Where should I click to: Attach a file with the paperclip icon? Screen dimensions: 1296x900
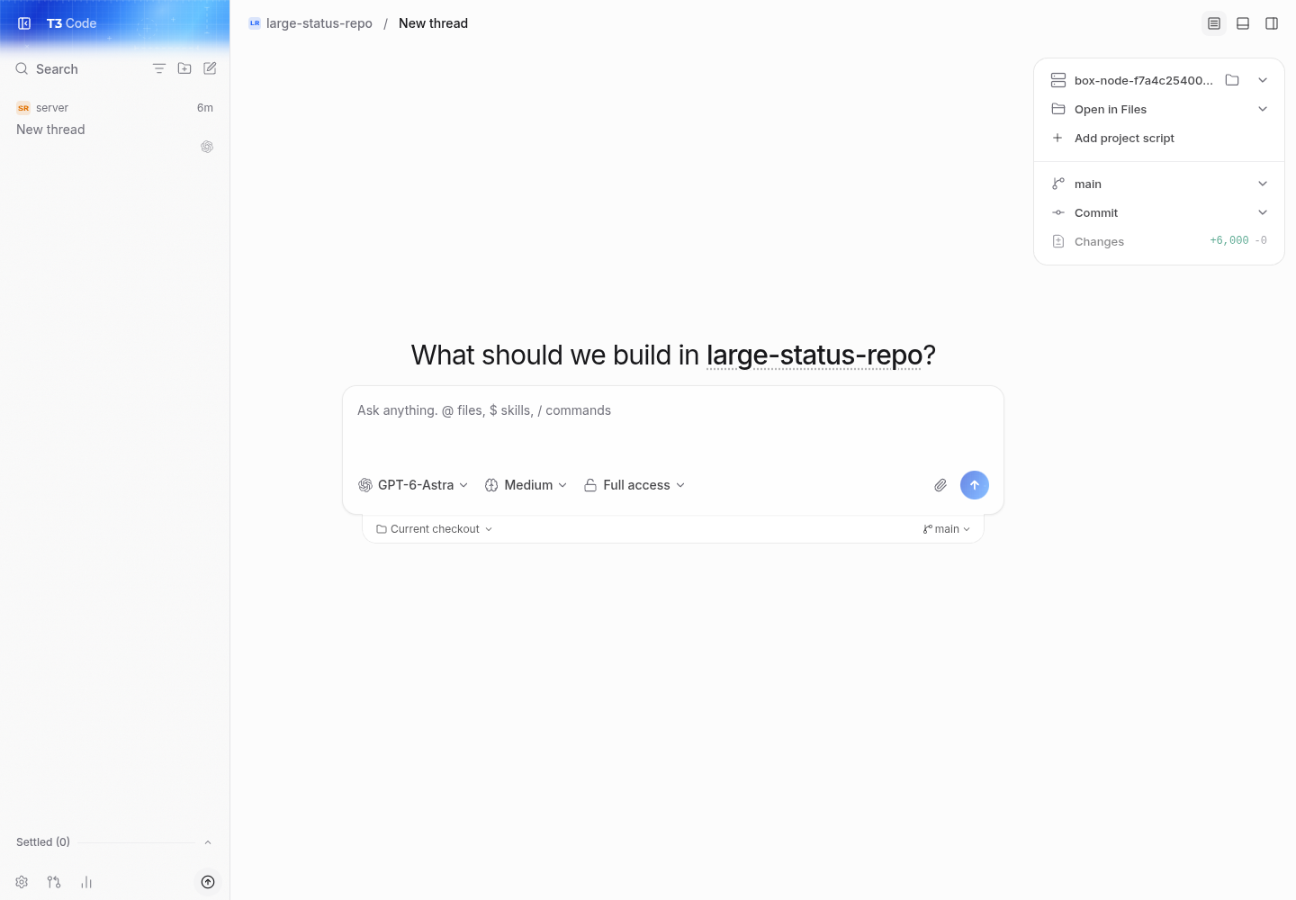click(940, 485)
